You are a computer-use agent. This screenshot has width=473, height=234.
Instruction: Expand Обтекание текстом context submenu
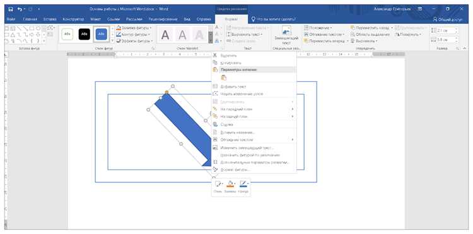[254, 140]
